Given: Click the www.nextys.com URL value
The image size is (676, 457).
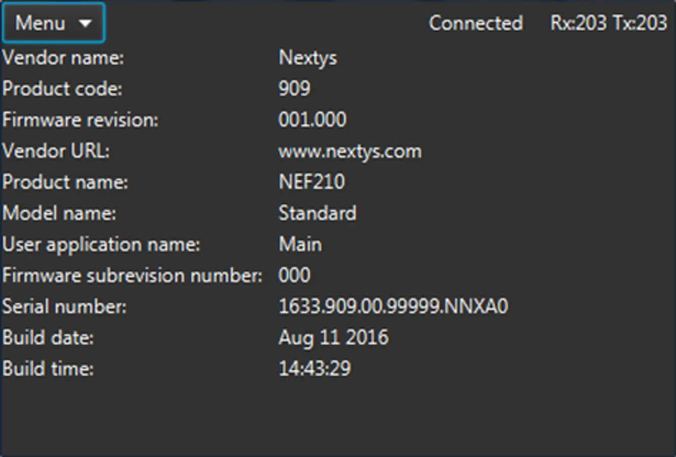Looking at the screenshot, I should [350, 152].
